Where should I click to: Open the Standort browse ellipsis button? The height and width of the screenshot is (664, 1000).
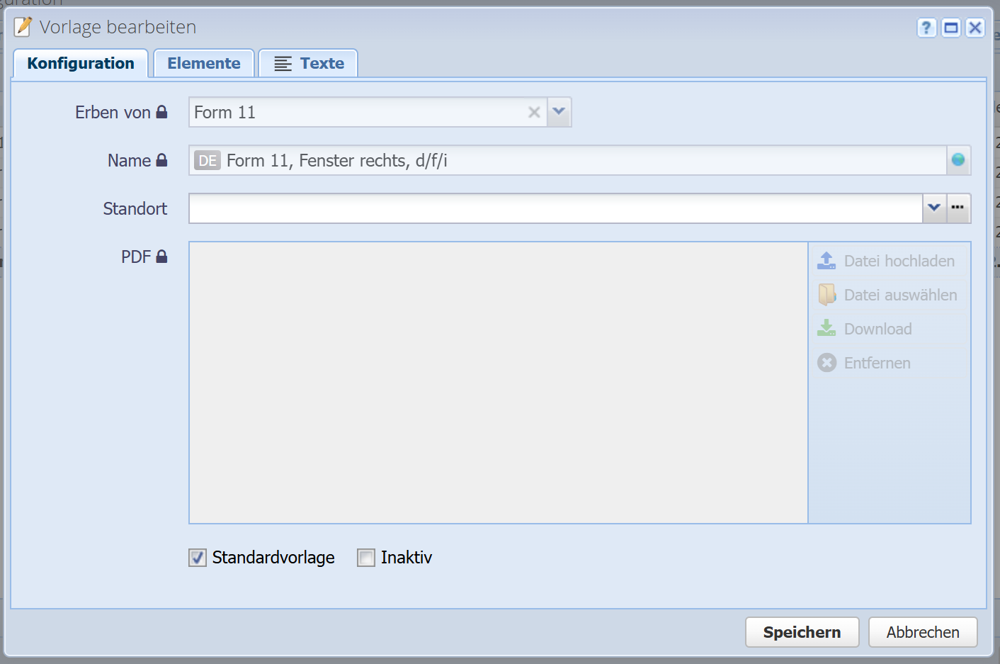[x=958, y=208]
